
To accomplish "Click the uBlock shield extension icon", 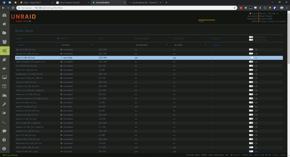I will click(246, 8).
